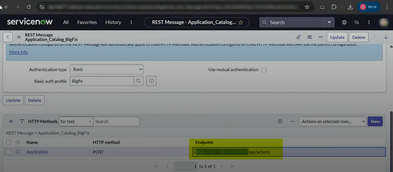
Task: Open the user avatar menu
Action: click(384, 22)
